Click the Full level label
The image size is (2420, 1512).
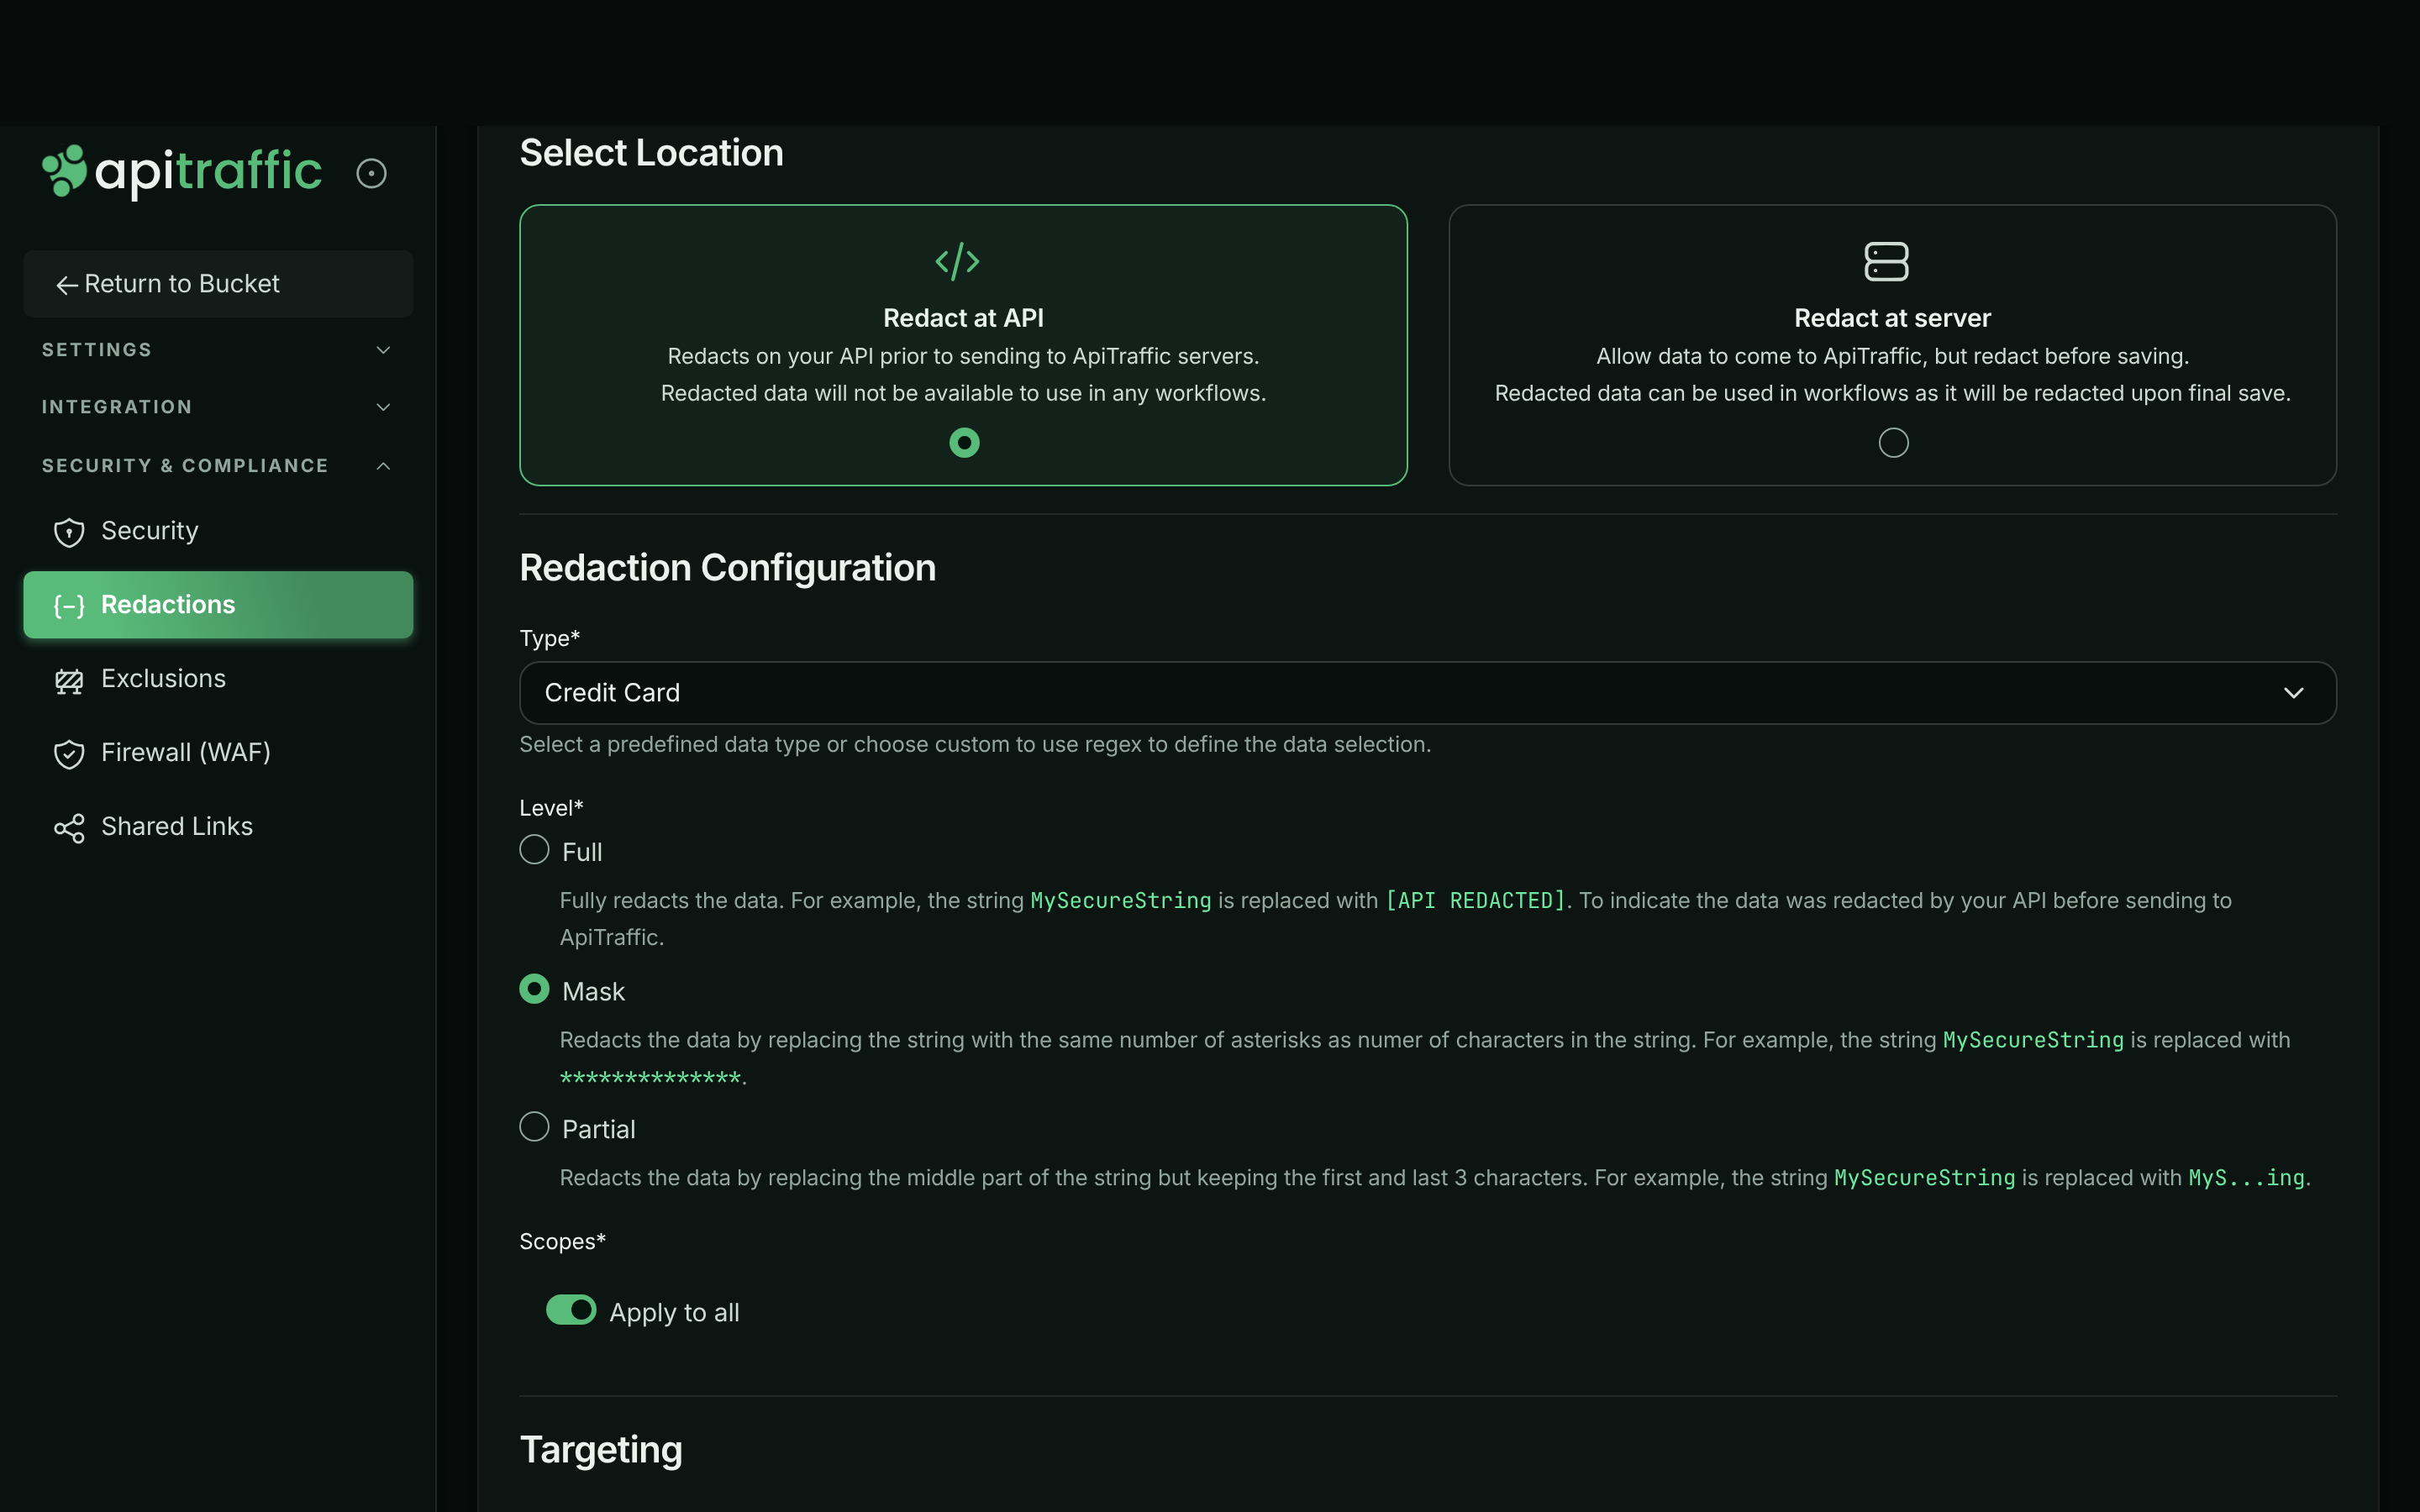coord(582,852)
